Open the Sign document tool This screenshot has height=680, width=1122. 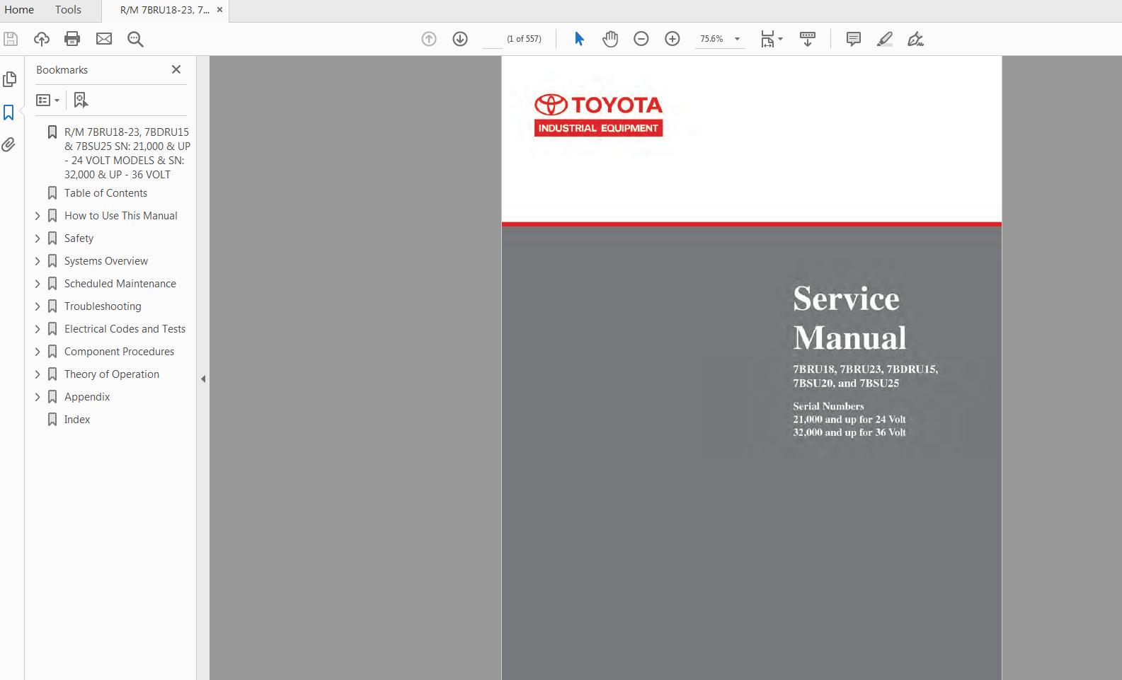click(x=916, y=39)
